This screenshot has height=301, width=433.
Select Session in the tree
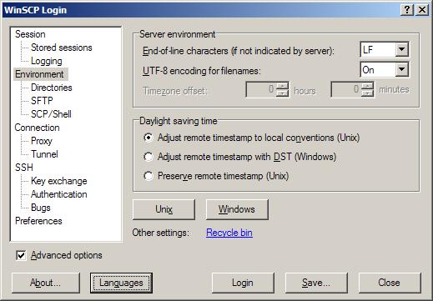tap(30, 34)
